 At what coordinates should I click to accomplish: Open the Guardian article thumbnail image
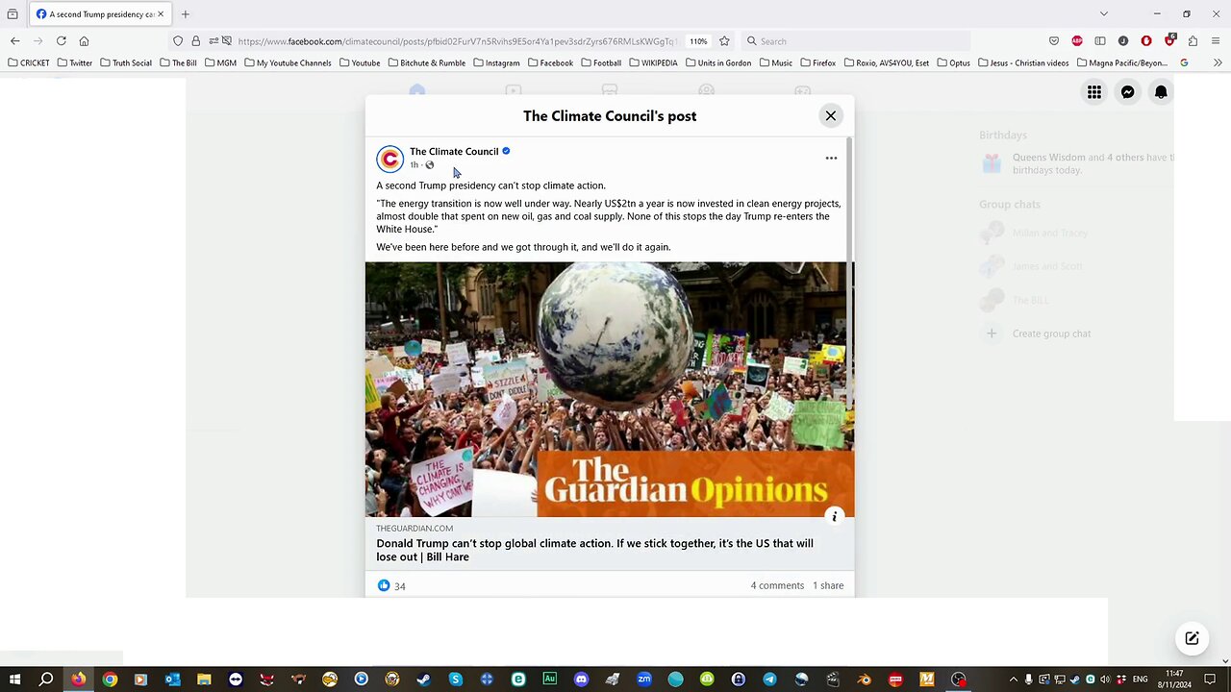[x=610, y=389]
